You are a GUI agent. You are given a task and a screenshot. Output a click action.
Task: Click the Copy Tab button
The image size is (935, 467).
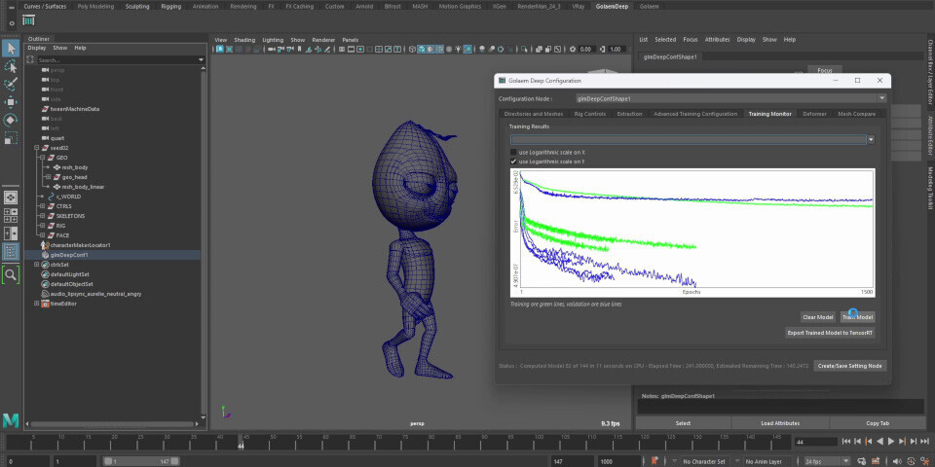click(x=878, y=423)
